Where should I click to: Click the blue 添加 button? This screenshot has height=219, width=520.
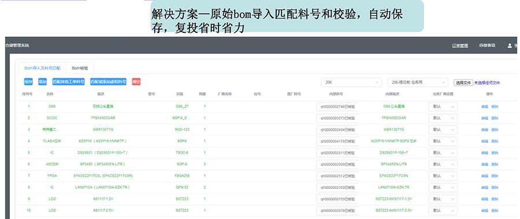(x=42, y=82)
